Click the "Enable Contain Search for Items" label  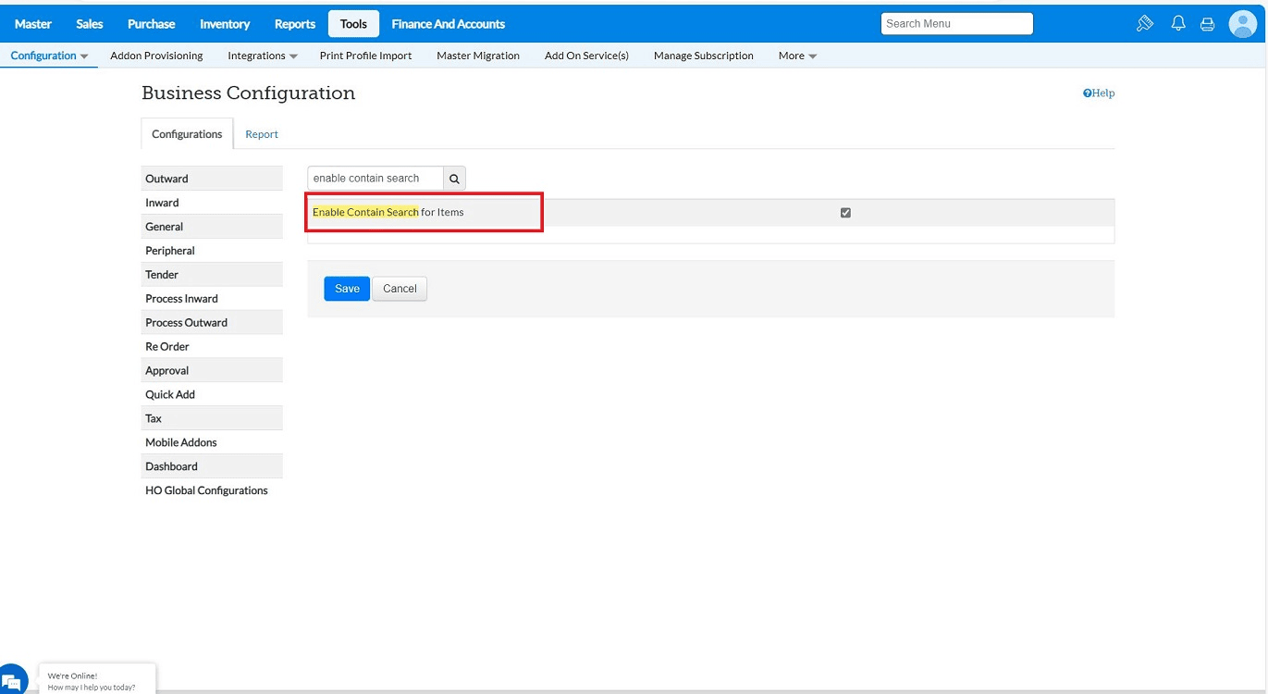click(x=388, y=213)
